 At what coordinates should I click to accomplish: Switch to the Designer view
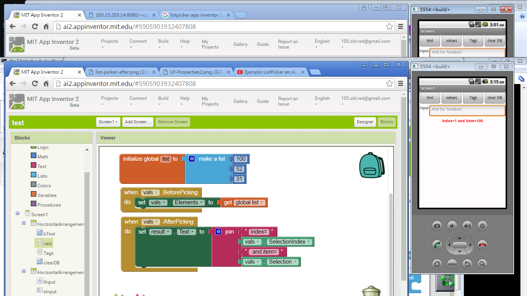pos(365,122)
